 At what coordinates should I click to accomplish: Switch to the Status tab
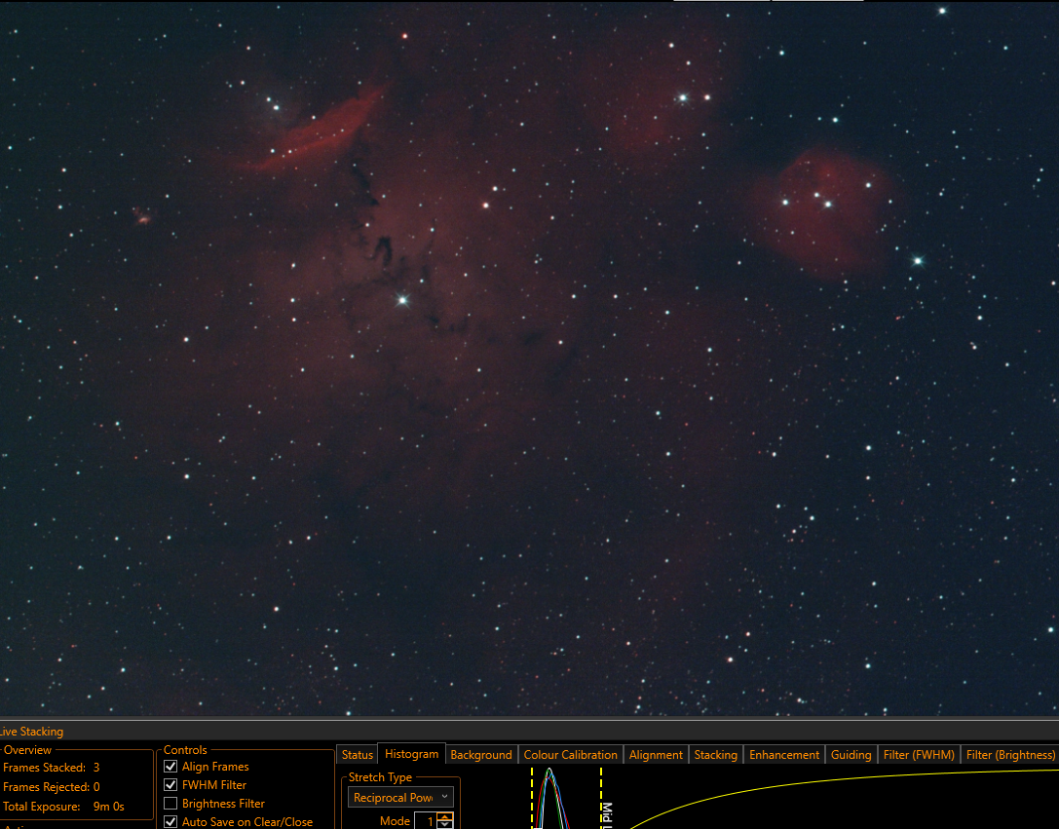point(358,755)
